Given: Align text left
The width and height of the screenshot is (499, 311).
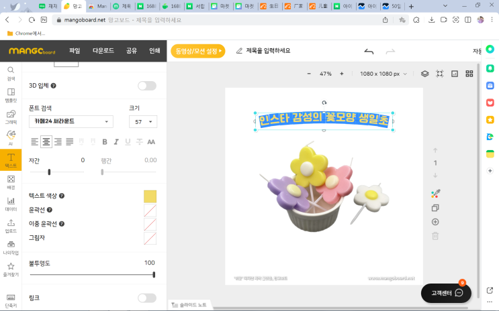Looking at the screenshot, I should coord(34,141).
